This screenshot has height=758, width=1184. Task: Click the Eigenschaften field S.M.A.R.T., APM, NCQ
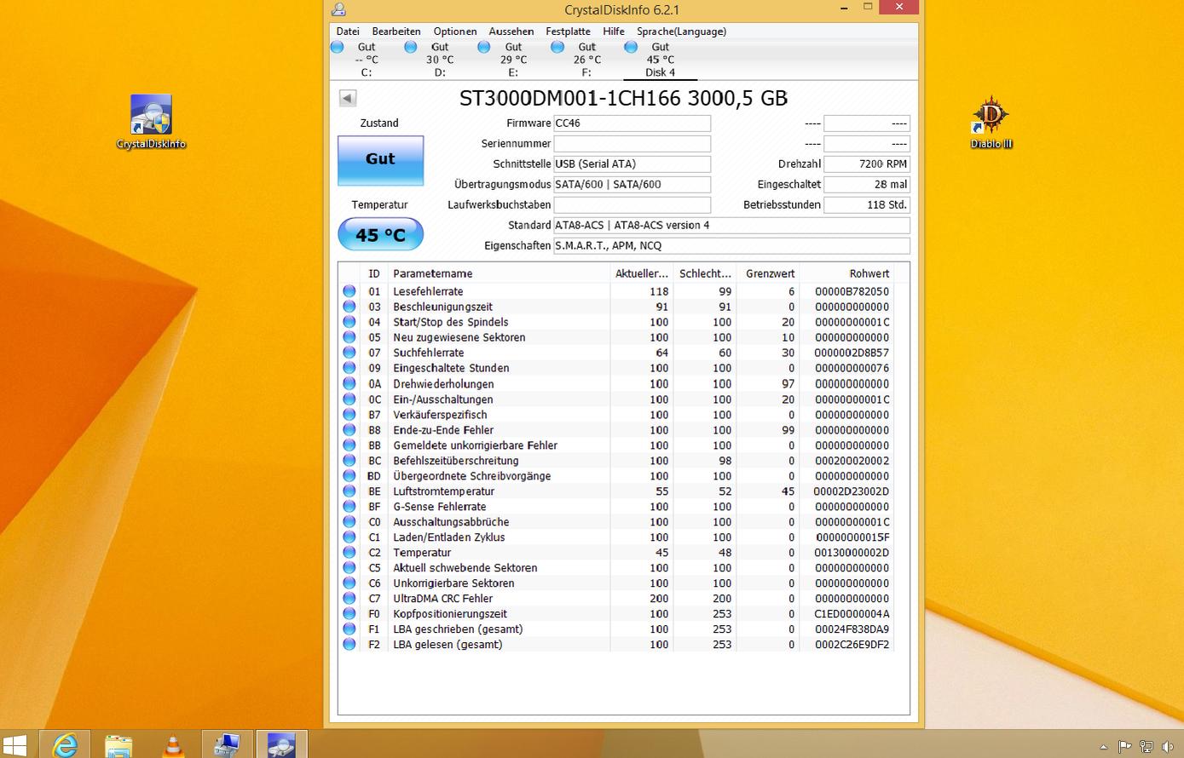(x=731, y=246)
